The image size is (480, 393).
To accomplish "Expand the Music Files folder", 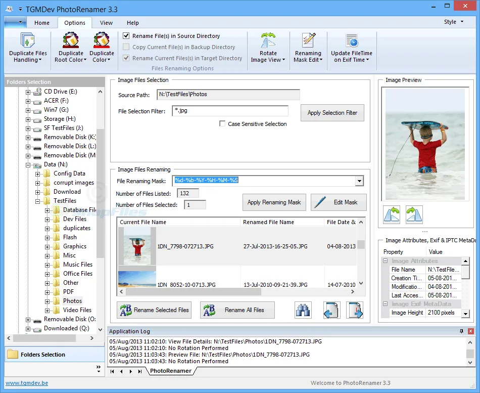I will 47,265.
